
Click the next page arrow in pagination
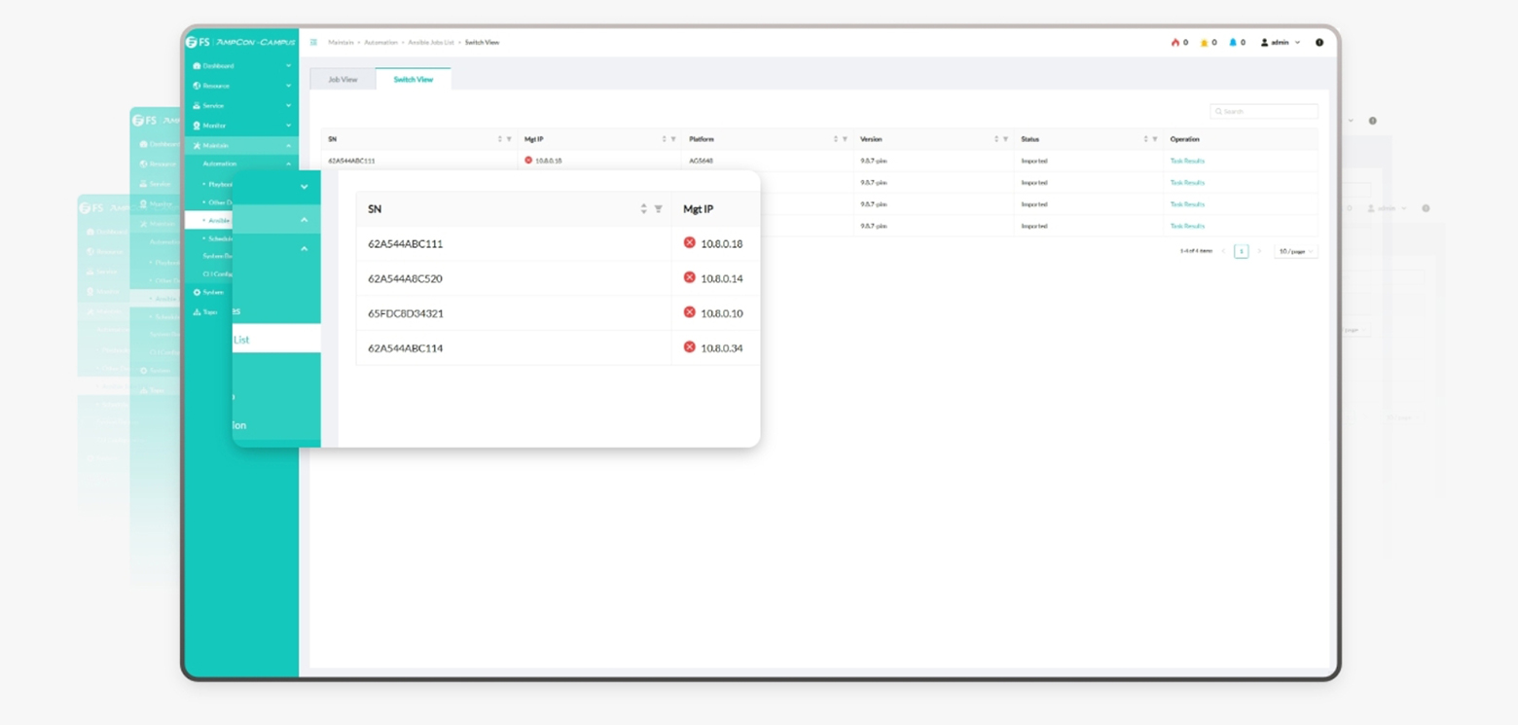[1259, 251]
